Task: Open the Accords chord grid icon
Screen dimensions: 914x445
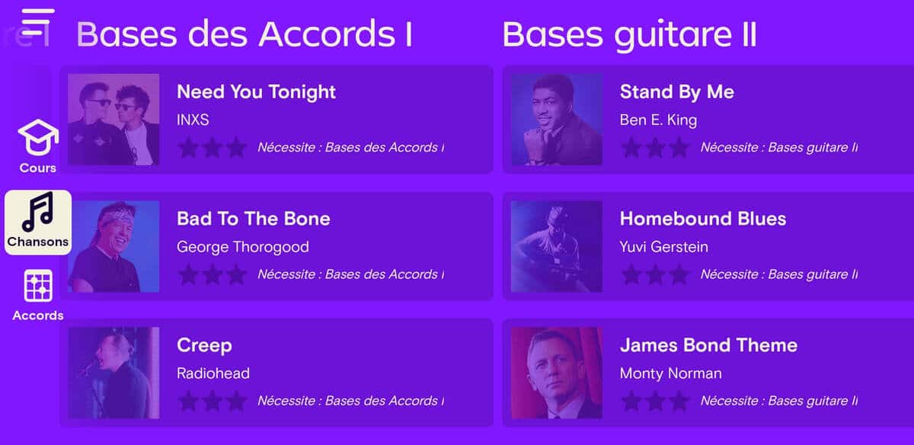Action: coord(37,288)
